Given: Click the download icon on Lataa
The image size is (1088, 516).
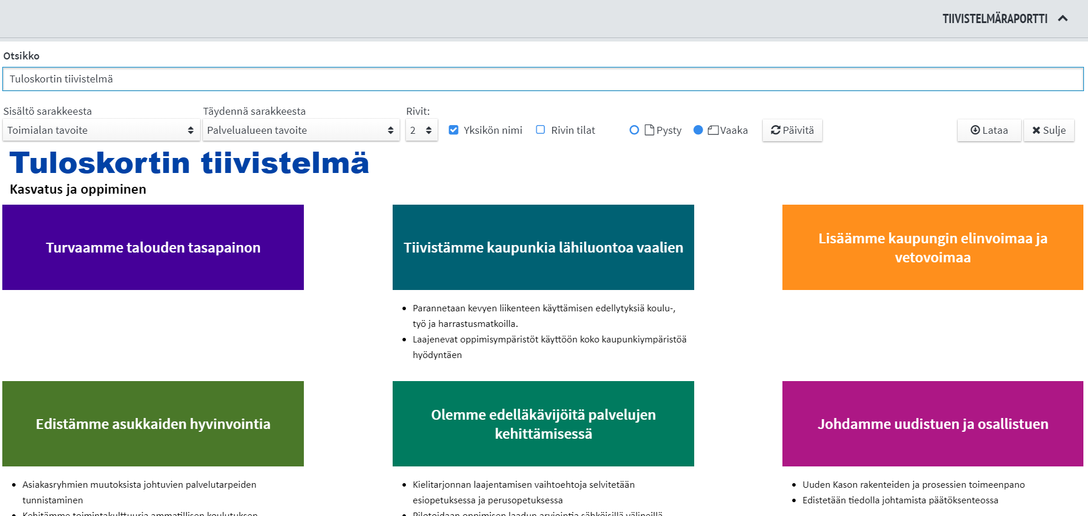Looking at the screenshot, I should point(975,130).
